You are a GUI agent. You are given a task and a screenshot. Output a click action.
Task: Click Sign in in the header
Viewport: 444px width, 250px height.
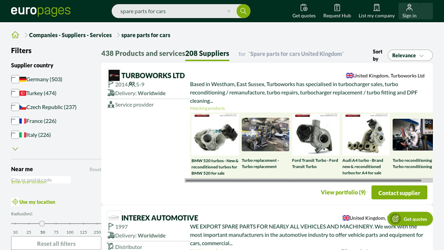pos(409,11)
